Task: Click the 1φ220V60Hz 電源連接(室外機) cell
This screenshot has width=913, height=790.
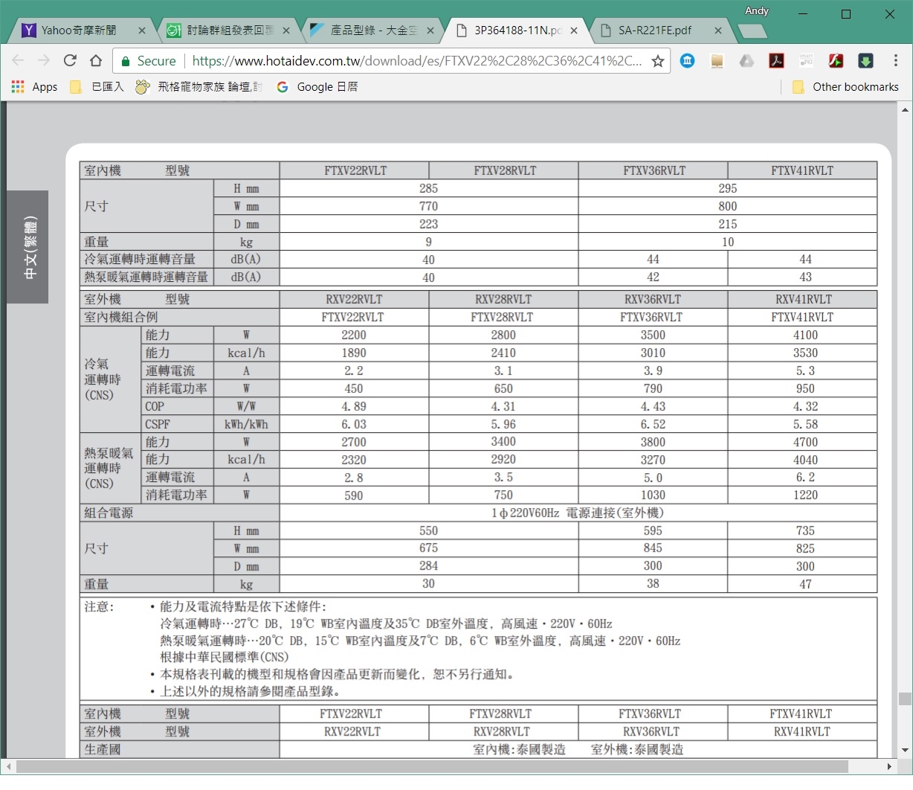Action: (x=578, y=513)
